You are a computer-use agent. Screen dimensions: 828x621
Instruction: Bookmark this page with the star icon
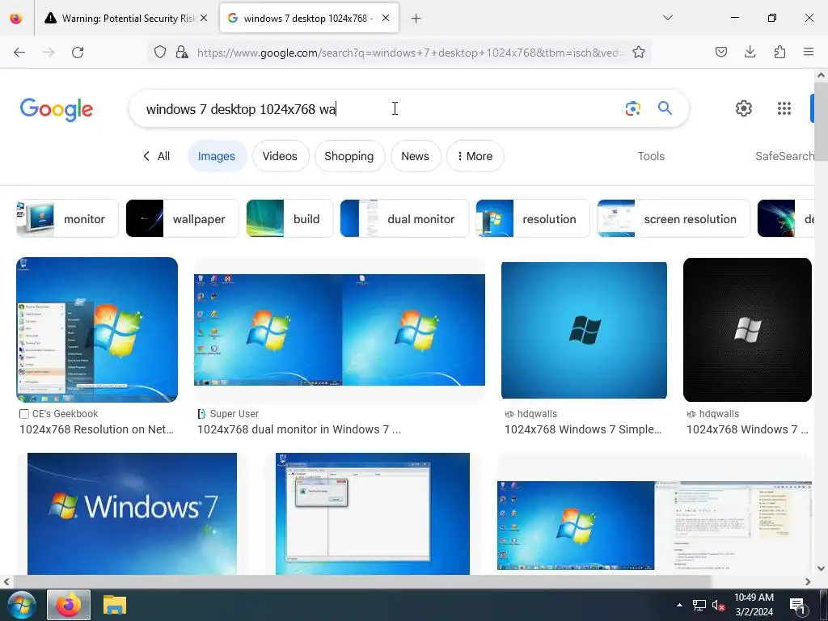639,52
